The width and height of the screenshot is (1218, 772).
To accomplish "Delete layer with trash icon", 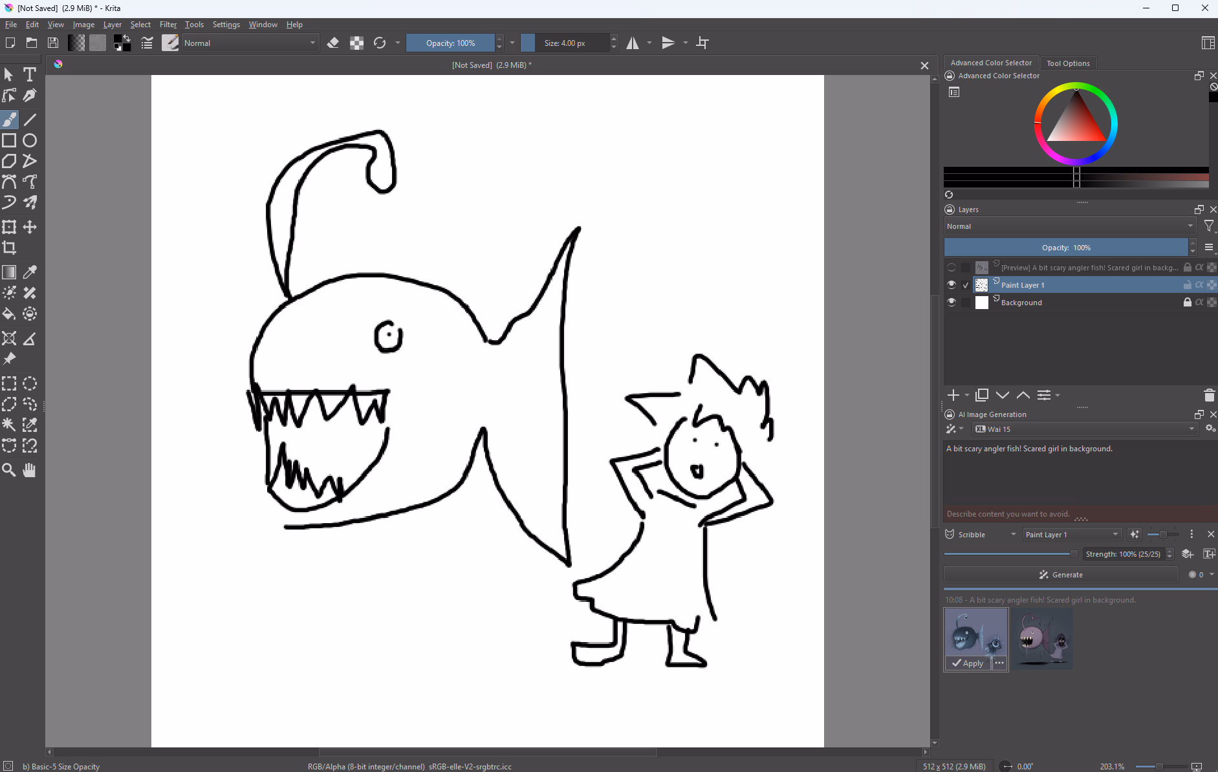I will (x=1209, y=395).
